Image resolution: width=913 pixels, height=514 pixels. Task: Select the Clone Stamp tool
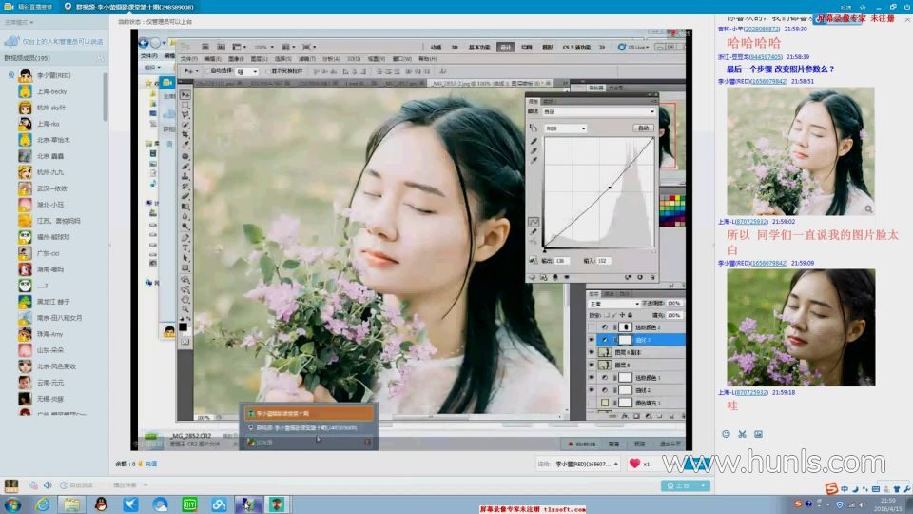pos(185,176)
